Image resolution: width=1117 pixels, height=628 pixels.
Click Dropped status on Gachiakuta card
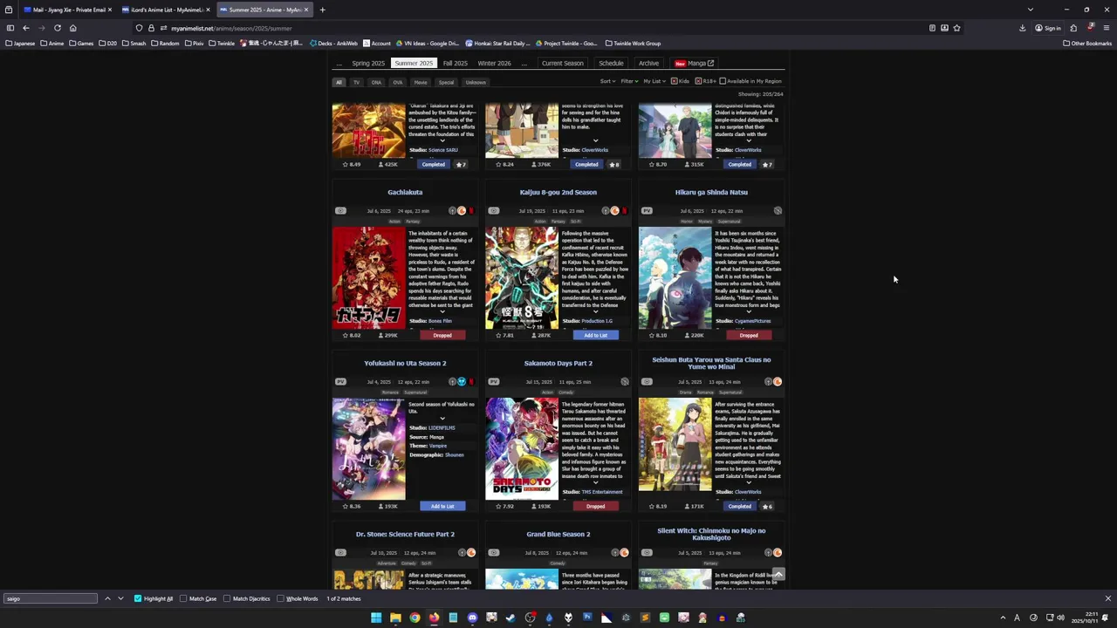click(x=442, y=335)
